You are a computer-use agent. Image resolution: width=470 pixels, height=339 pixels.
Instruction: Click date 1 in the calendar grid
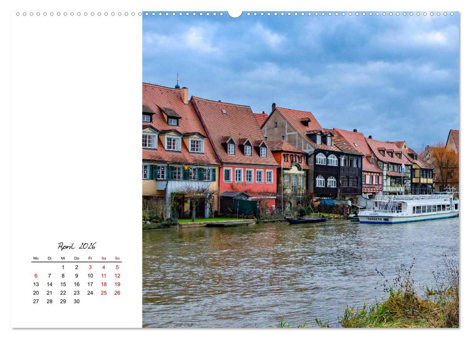[x=63, y=267]
